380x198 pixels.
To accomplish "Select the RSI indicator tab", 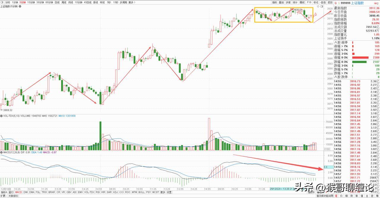I will (x=98, y=192).
